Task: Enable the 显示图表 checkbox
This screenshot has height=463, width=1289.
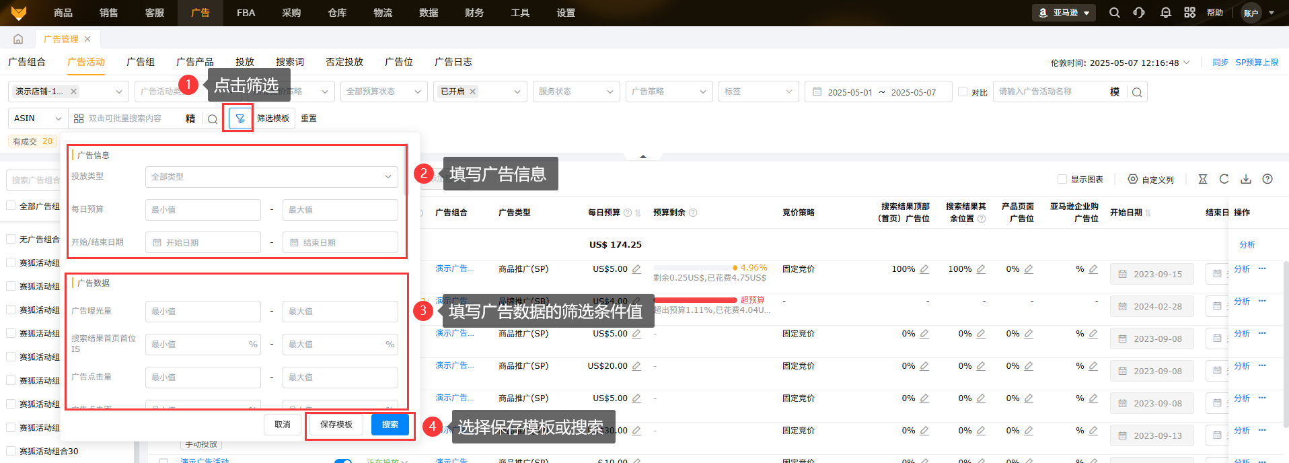Action: (1062, 179)
